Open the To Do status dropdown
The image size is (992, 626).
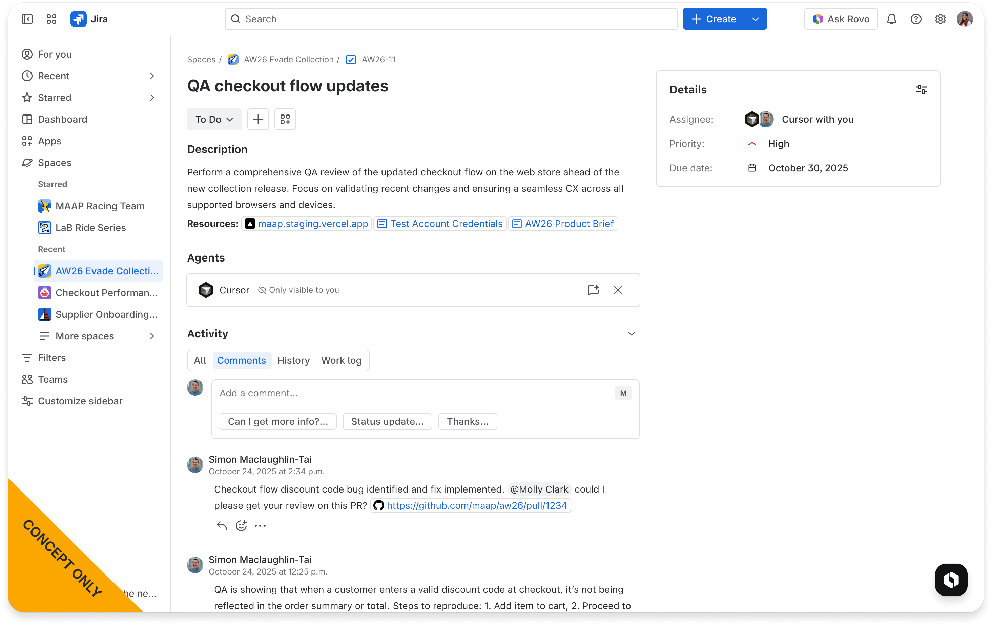click(214, 120)
